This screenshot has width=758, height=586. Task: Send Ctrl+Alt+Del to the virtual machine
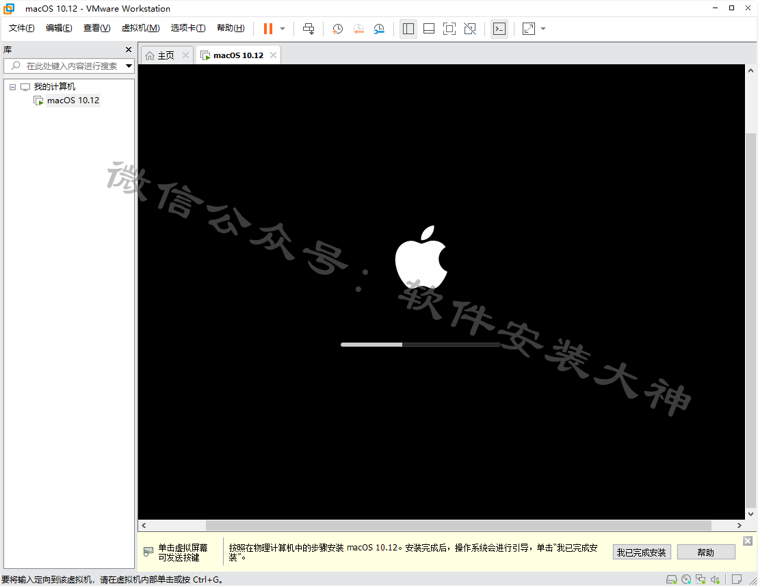309,29
